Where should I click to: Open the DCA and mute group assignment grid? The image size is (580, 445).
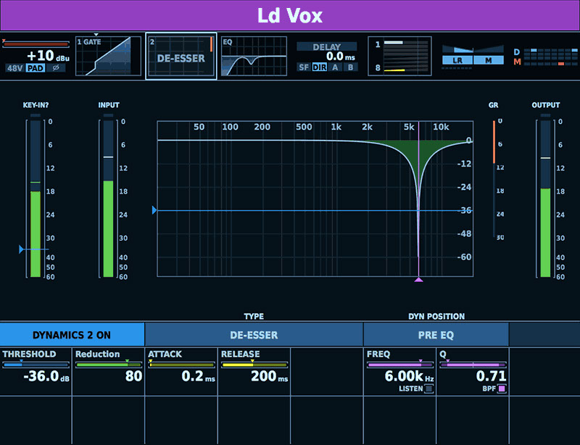(543, 57)
